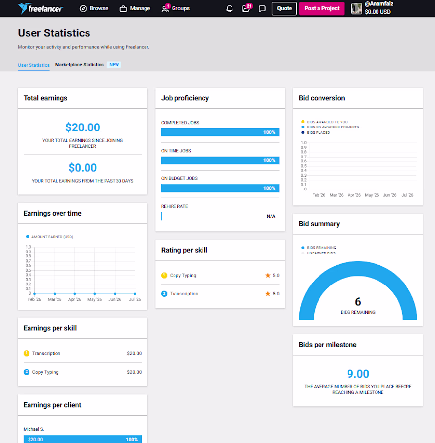Toggle Bids Placed legend item
435x443 pixels.
pyautogui.click(x=316, y=132)
